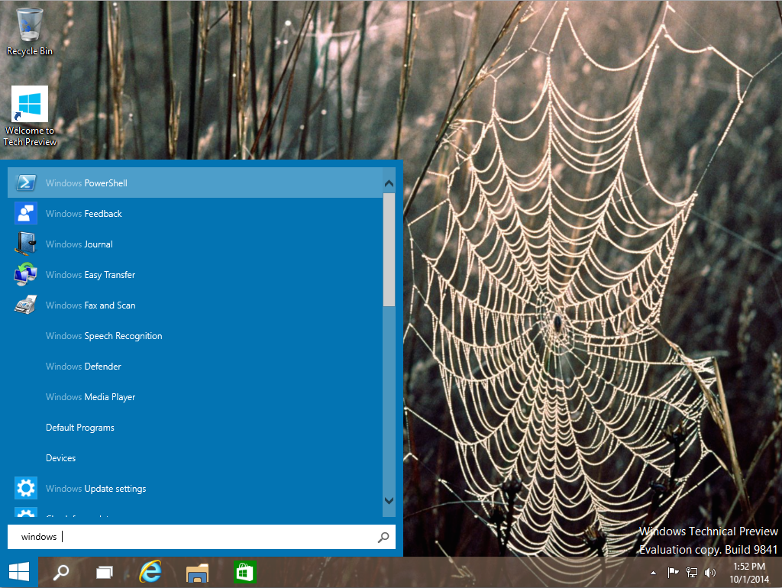
Task: Click the search magnifier in the search box
Action: (x=383, y=537)
